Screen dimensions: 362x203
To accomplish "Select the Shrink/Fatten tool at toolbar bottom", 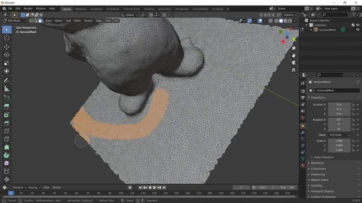I will click(6, 179).
